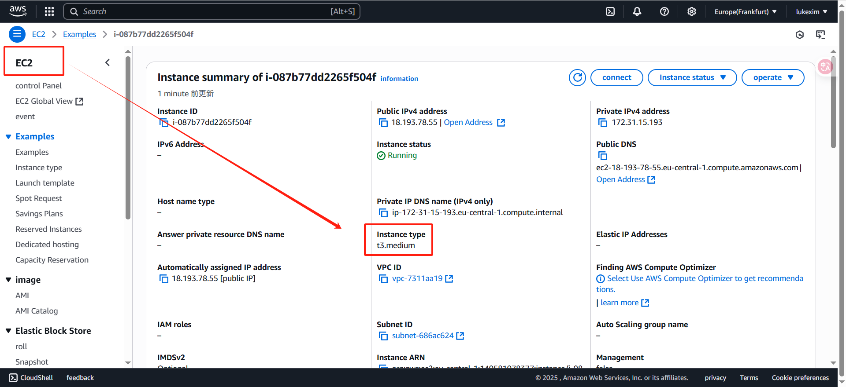Open the notifications bell
This screenshot has height=387, width=846.
[x=637, y=11]
